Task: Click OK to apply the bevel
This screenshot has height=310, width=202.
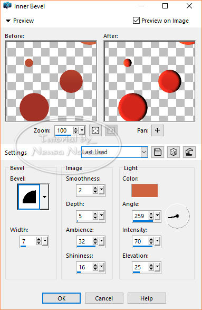Action: pyautogui.click(x=61, y=298)
